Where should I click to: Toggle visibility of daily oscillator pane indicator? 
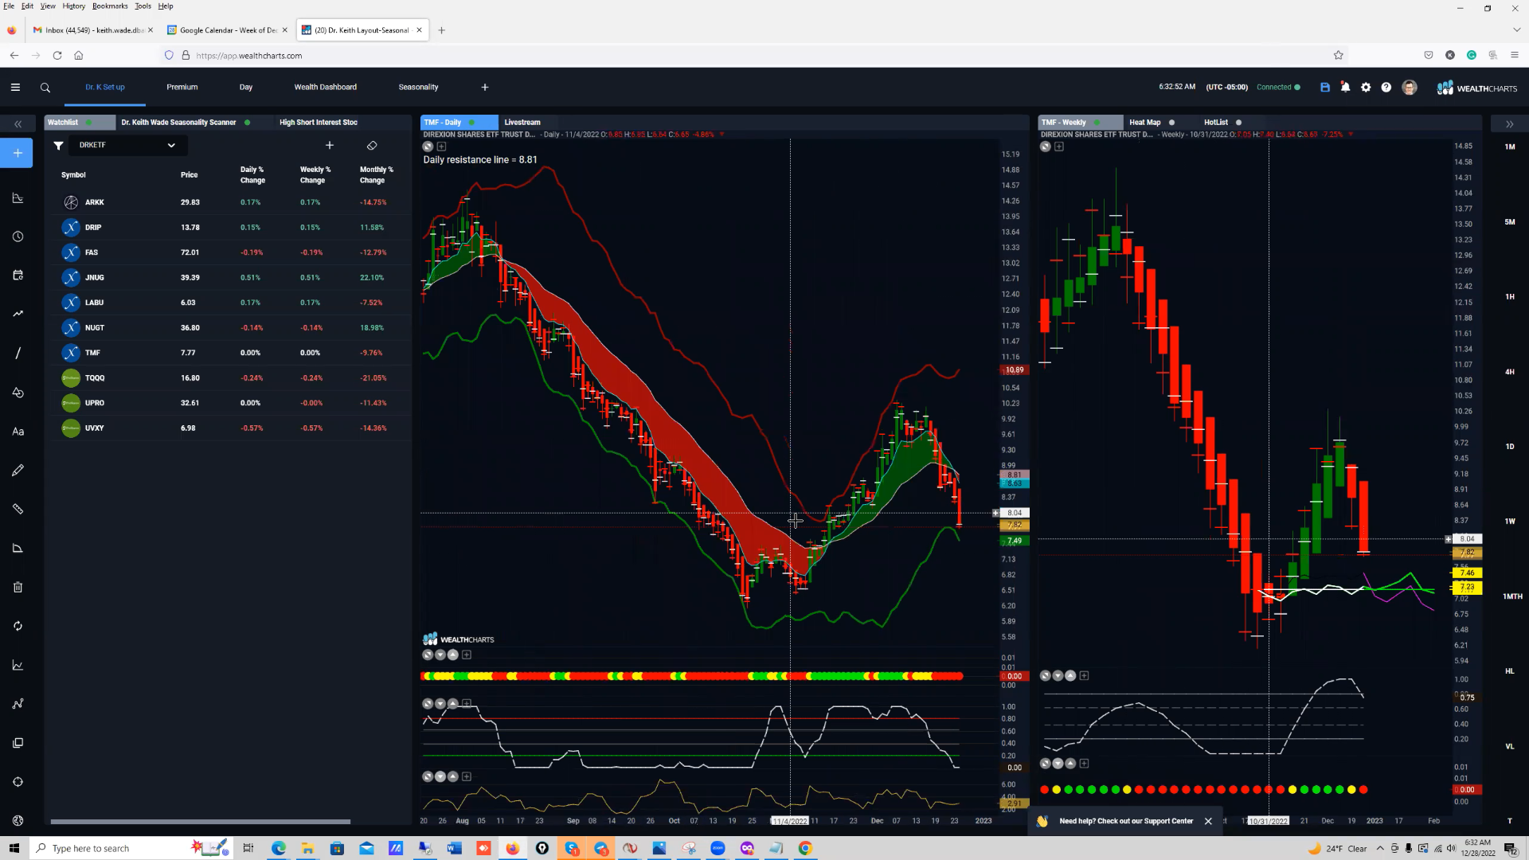point(428,704)
